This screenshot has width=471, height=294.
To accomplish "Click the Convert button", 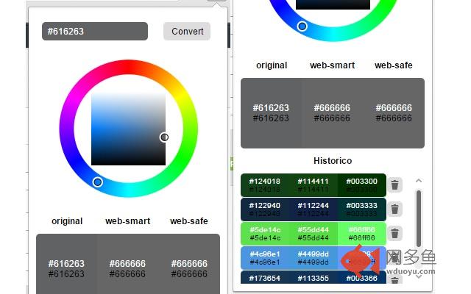I will click(x=187, y=31).
